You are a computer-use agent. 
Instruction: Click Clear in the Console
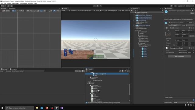2,71
